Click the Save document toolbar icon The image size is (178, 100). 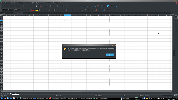(x=11, y=6)
